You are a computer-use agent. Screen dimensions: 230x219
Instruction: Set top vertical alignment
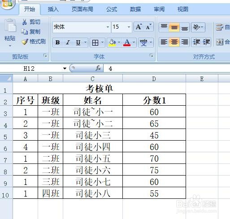(x=164, y=27)
